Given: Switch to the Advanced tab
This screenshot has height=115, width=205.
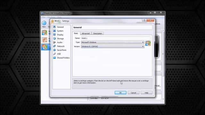Looking at the screenshot, I should pyautogui.click(x=86, y=34).
